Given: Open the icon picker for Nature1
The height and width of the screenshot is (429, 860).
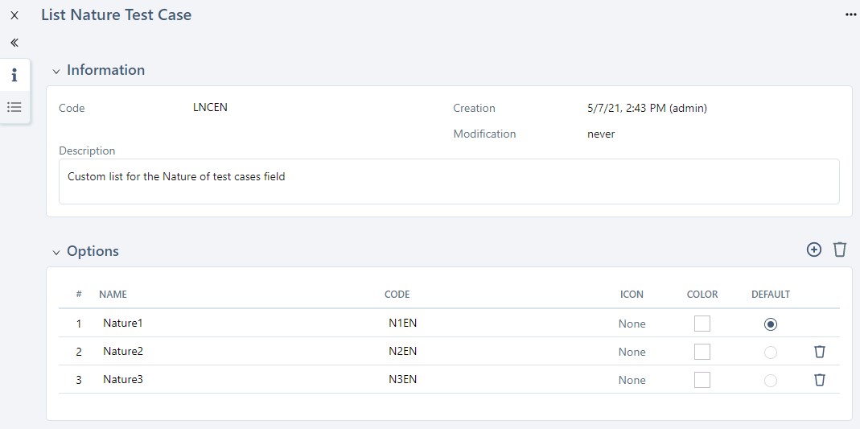Looking at the screenshot, I should 632,324.
